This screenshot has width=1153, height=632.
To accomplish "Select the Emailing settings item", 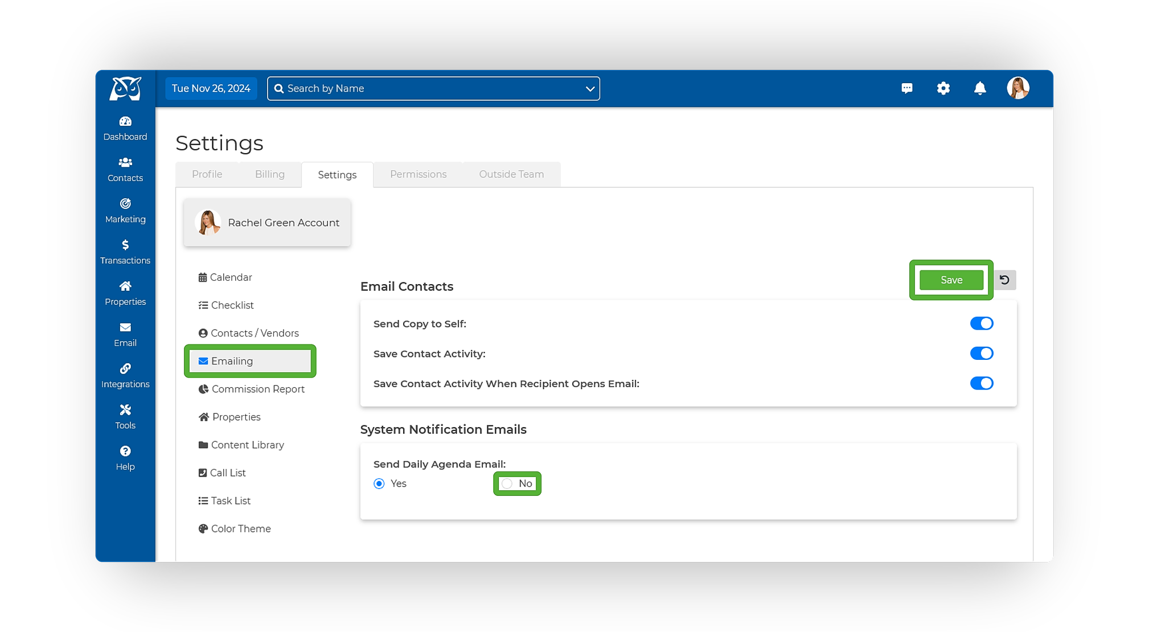I will point(250,361).
